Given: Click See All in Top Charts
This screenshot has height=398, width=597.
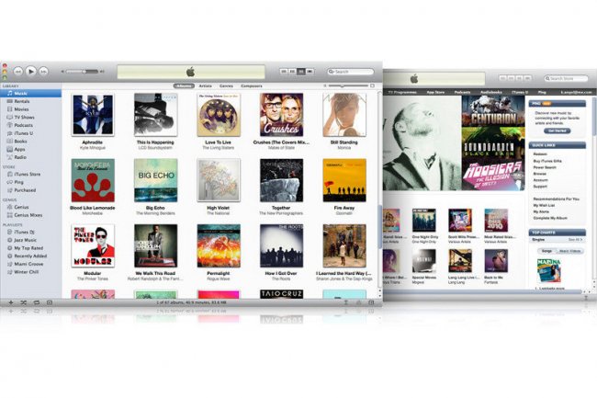Looking at the screenshot, I should click(x=576, y=238).
